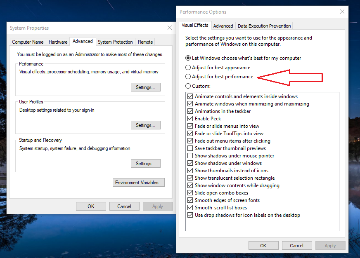
Task: Open the Computer Name tab
Action: coord(28,42)
